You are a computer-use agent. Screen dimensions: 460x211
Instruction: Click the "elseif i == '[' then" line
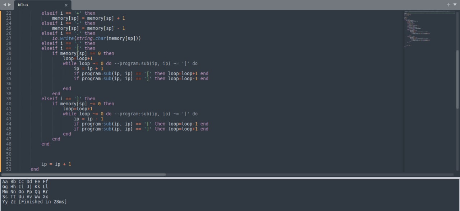68,48
